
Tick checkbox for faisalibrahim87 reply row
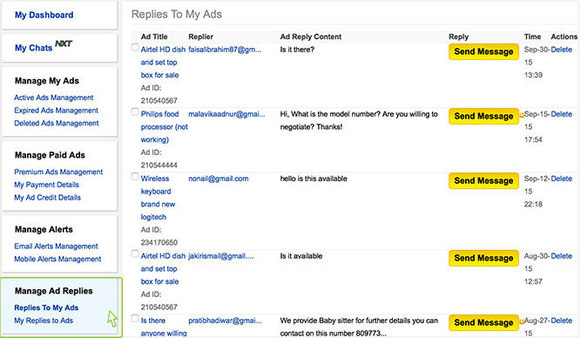pos(135,47)
